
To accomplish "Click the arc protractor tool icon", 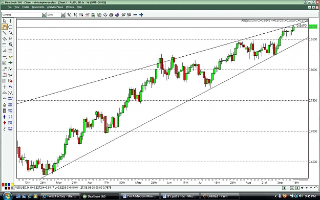I will click(x=5, y=93).
